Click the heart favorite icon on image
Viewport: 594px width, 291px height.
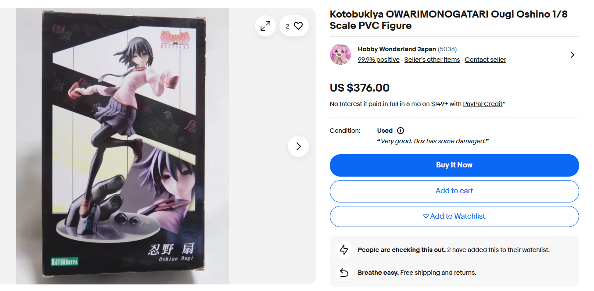tap(298, 26)
